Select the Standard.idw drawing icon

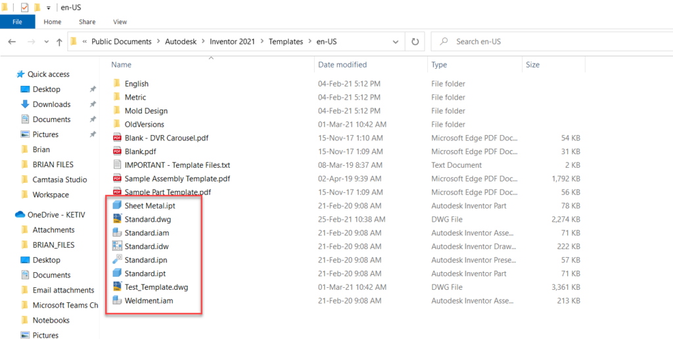point(117,246)
